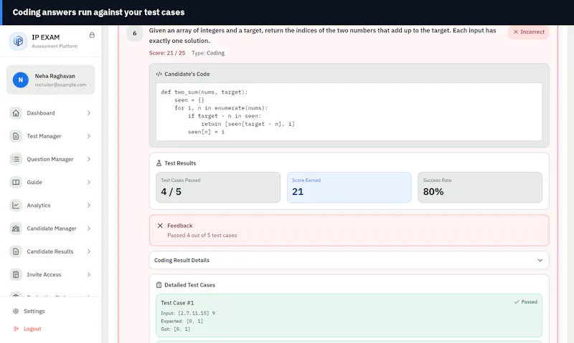Go to Candidate Results

coord(50,251)
